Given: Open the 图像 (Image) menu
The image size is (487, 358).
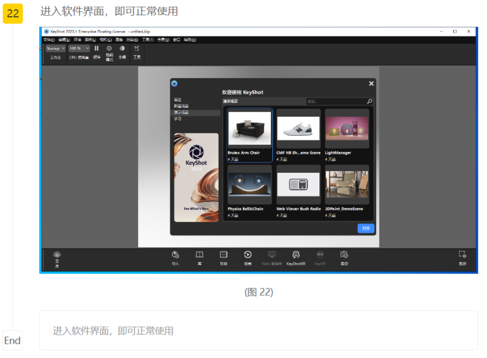Looking at the screenshot, I should pos(120,40).
